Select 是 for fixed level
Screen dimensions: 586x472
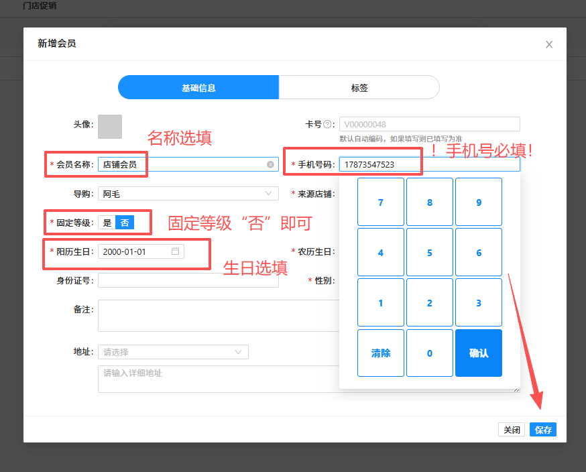tap(107, 223)
